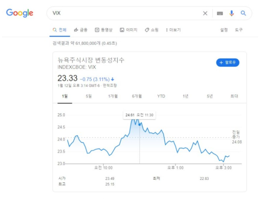This screenshot has width=260, height=203.
Task: Click the previous close value 24.08
Action: click(x=237, y=142)
